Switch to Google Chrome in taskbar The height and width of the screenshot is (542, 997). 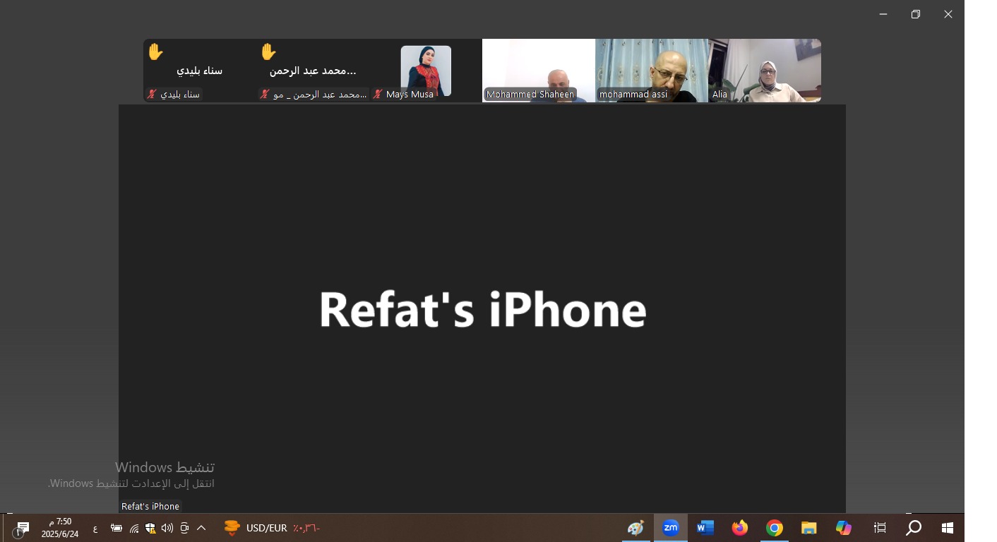pyautogui.click(x=775, y=528)
